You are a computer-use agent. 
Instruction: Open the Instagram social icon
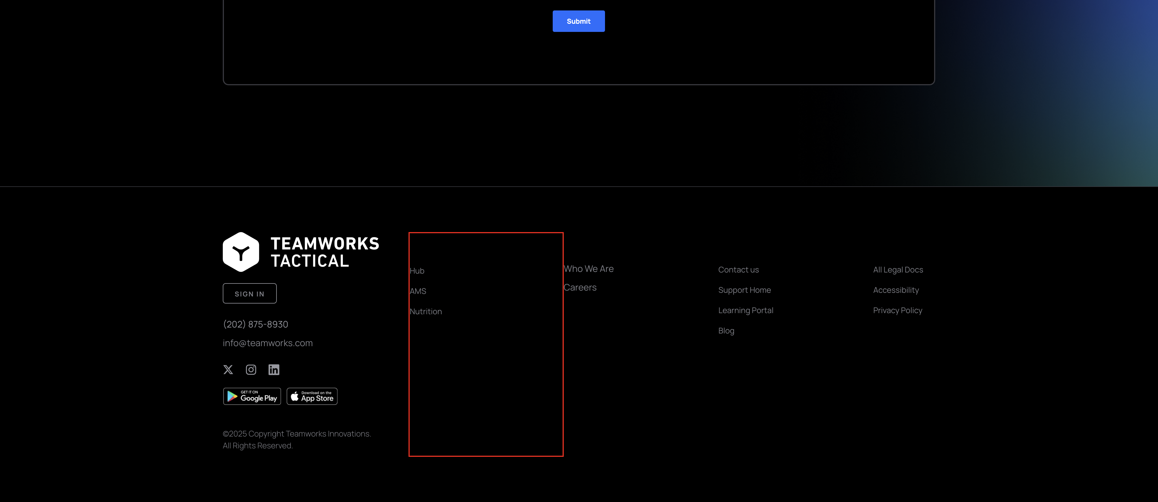[251, 370]
